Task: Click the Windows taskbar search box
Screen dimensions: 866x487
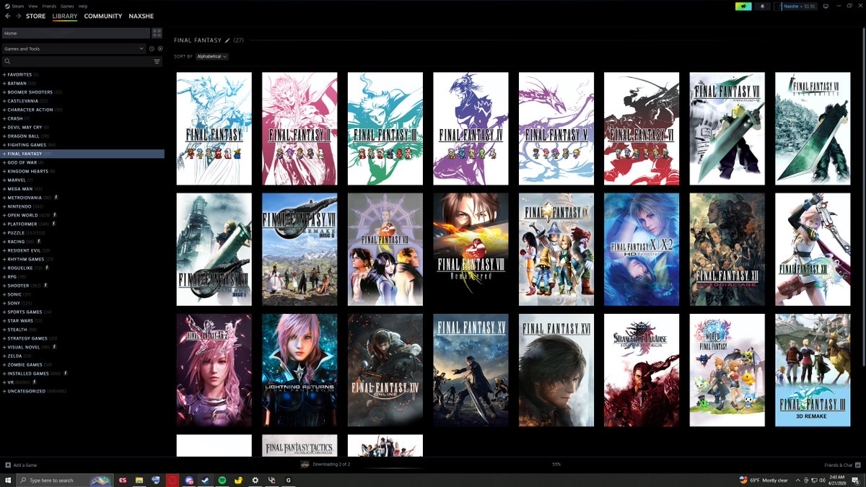Action: click(66, 480)
